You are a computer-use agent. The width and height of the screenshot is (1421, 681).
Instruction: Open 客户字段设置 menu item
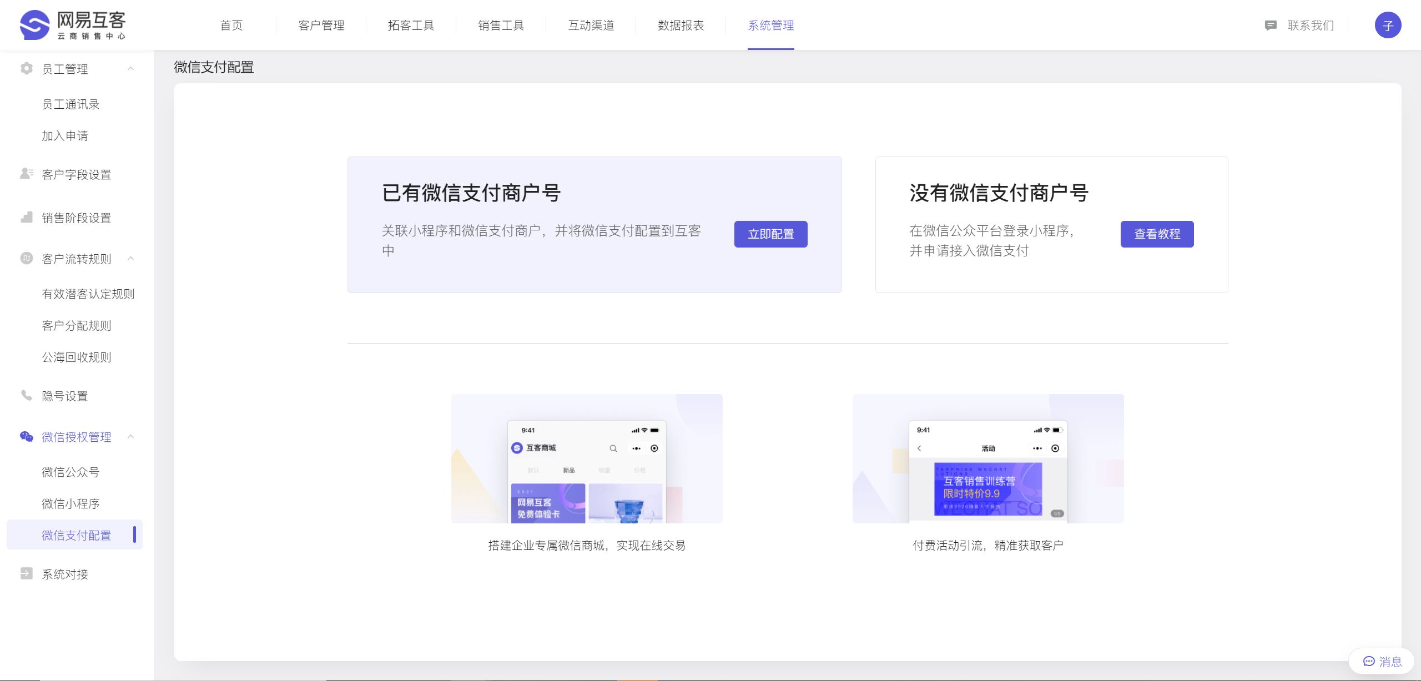pyautogui.click(x=77, y=175)
